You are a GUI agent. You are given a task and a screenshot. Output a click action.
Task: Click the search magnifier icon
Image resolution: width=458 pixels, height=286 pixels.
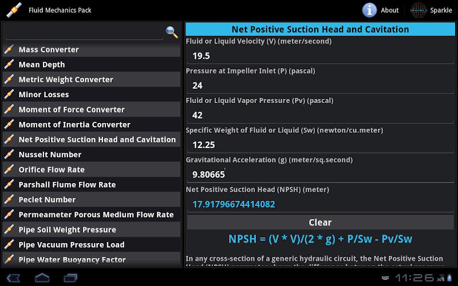[x=172, y=32]
